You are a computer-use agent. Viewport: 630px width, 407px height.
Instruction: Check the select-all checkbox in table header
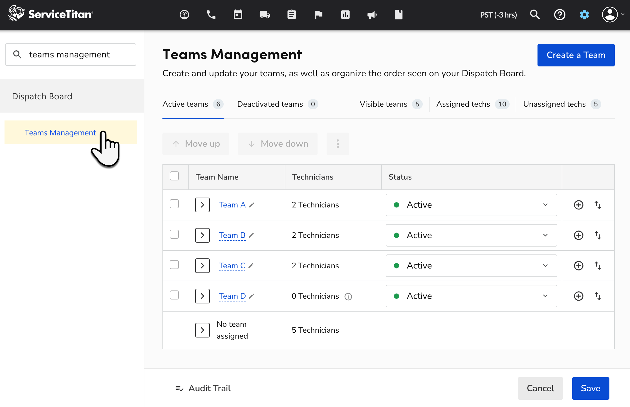click(174, 176)
